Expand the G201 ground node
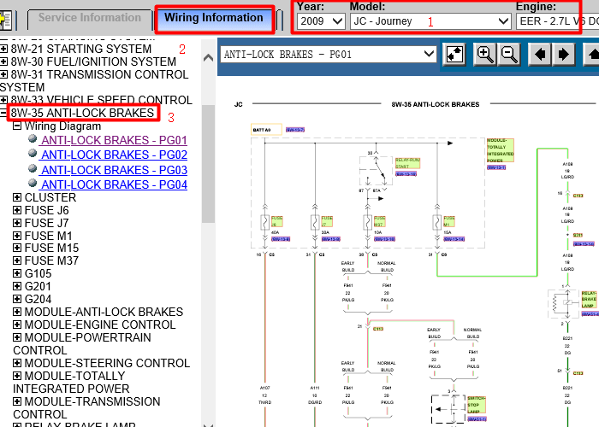This screenshot has width=599, height=427. [x=17, y=286]
